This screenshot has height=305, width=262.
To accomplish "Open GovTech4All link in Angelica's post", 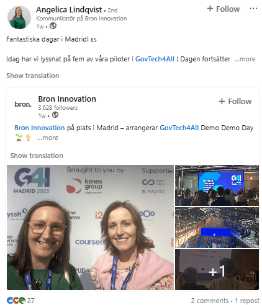I will point(155,59).
